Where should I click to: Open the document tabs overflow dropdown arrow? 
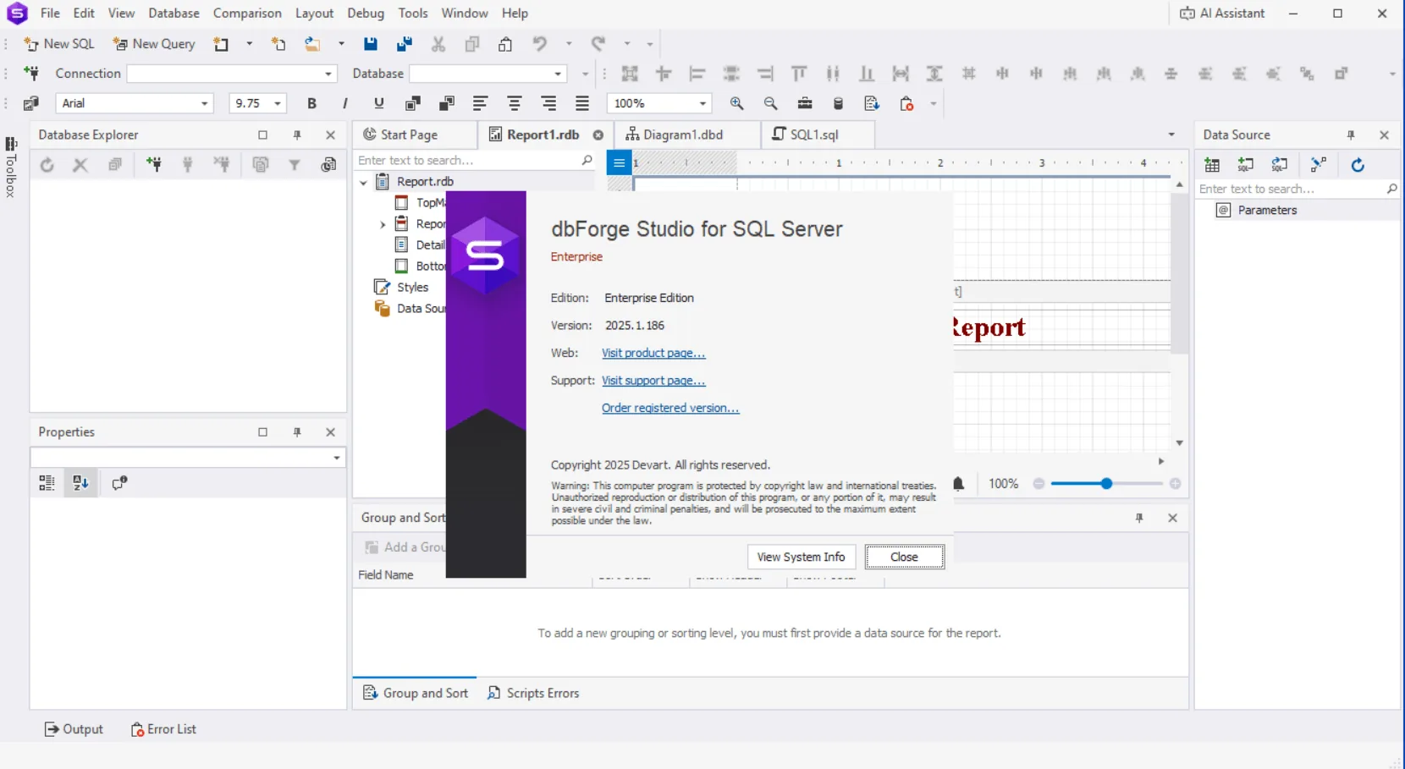[1171, 135]
